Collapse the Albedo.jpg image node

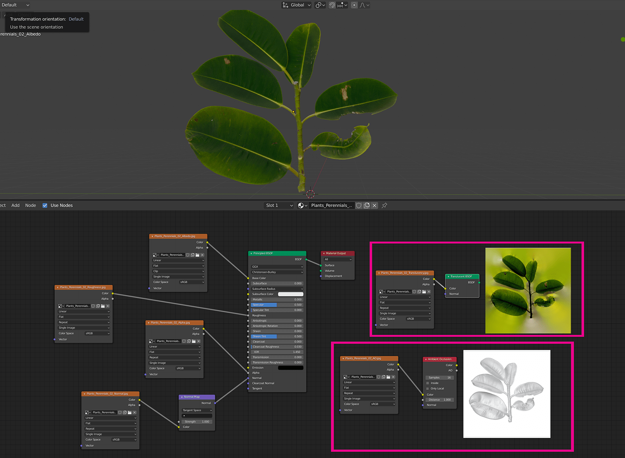click(152, 236)
